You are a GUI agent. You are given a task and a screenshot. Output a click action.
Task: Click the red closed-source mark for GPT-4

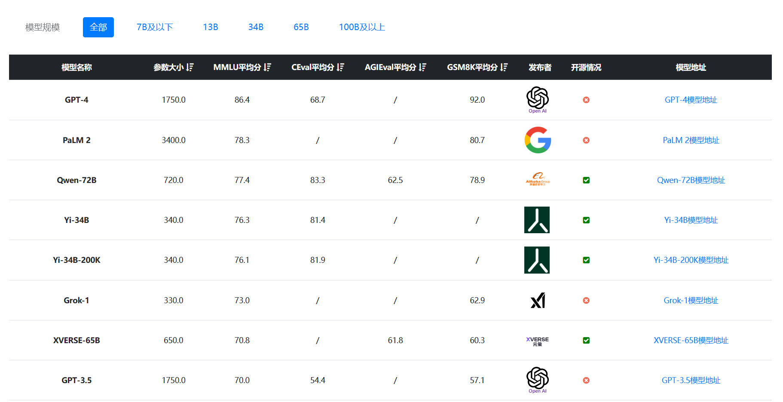(x=586, y=100)
